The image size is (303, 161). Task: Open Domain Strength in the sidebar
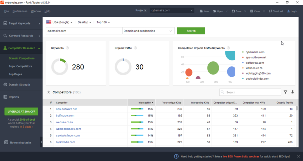pos(19,85)
